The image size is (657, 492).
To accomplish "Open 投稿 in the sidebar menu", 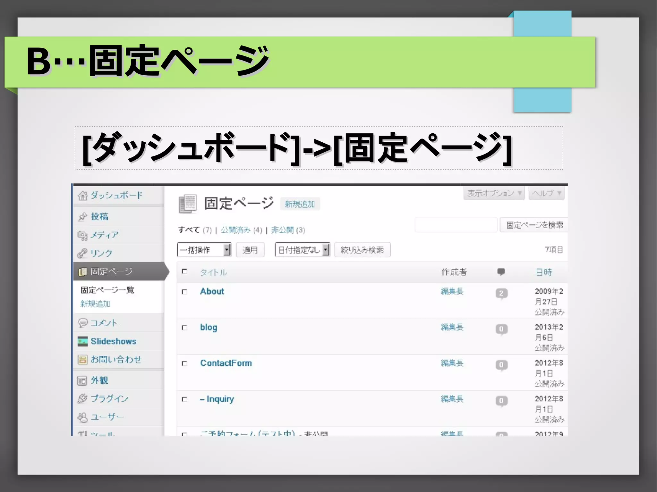I will click(x=99, y=217).
